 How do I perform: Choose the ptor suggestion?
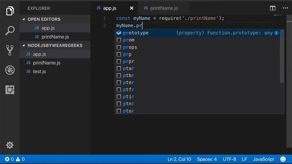198,111
